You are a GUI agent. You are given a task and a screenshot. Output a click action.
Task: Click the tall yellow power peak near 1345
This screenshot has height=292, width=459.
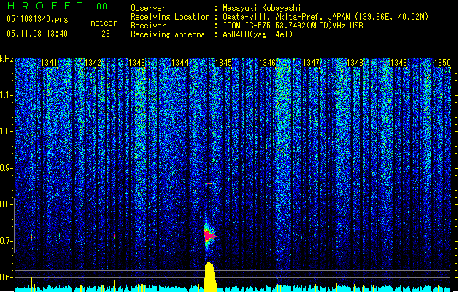click(210, 277)
